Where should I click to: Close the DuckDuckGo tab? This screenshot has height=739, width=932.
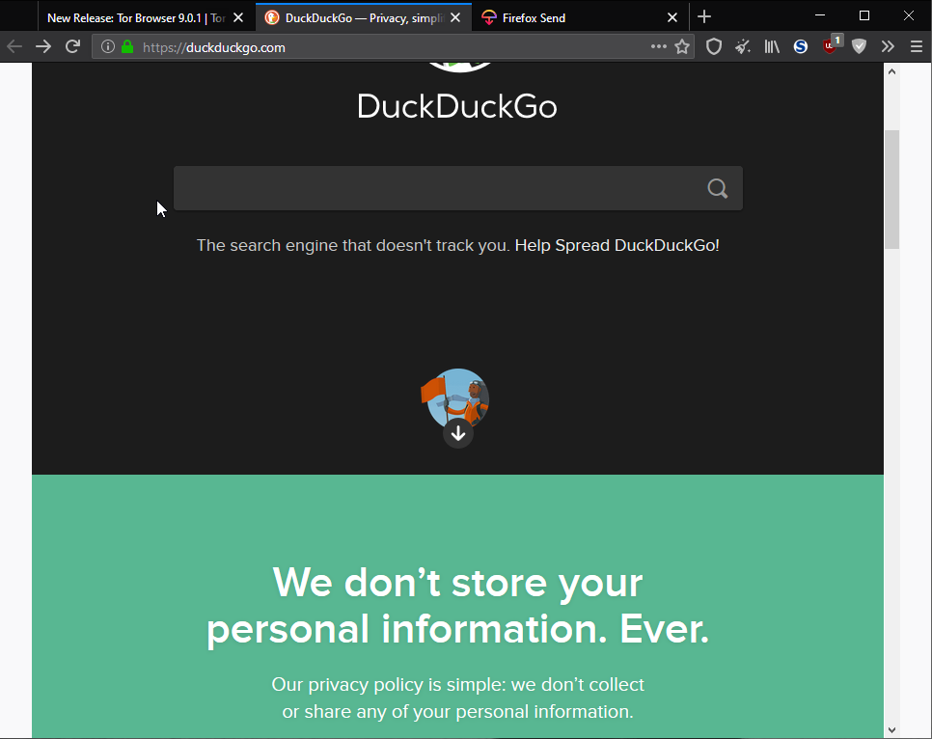coord(455,17)
